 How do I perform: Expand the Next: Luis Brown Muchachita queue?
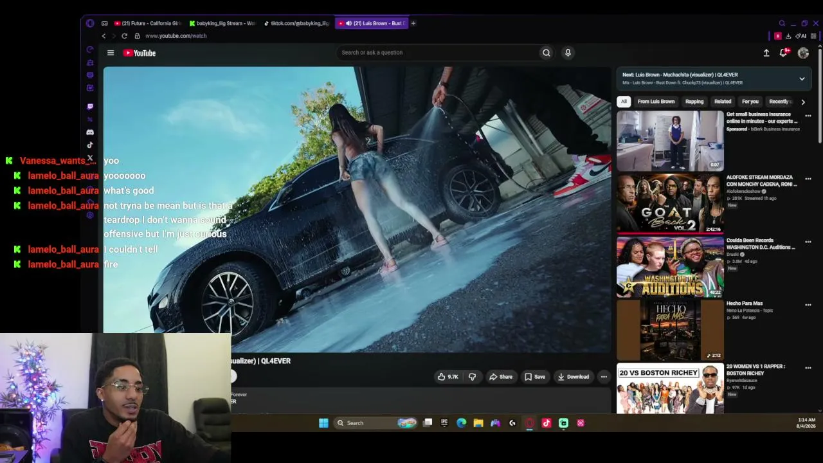click(x=802, y=78)
